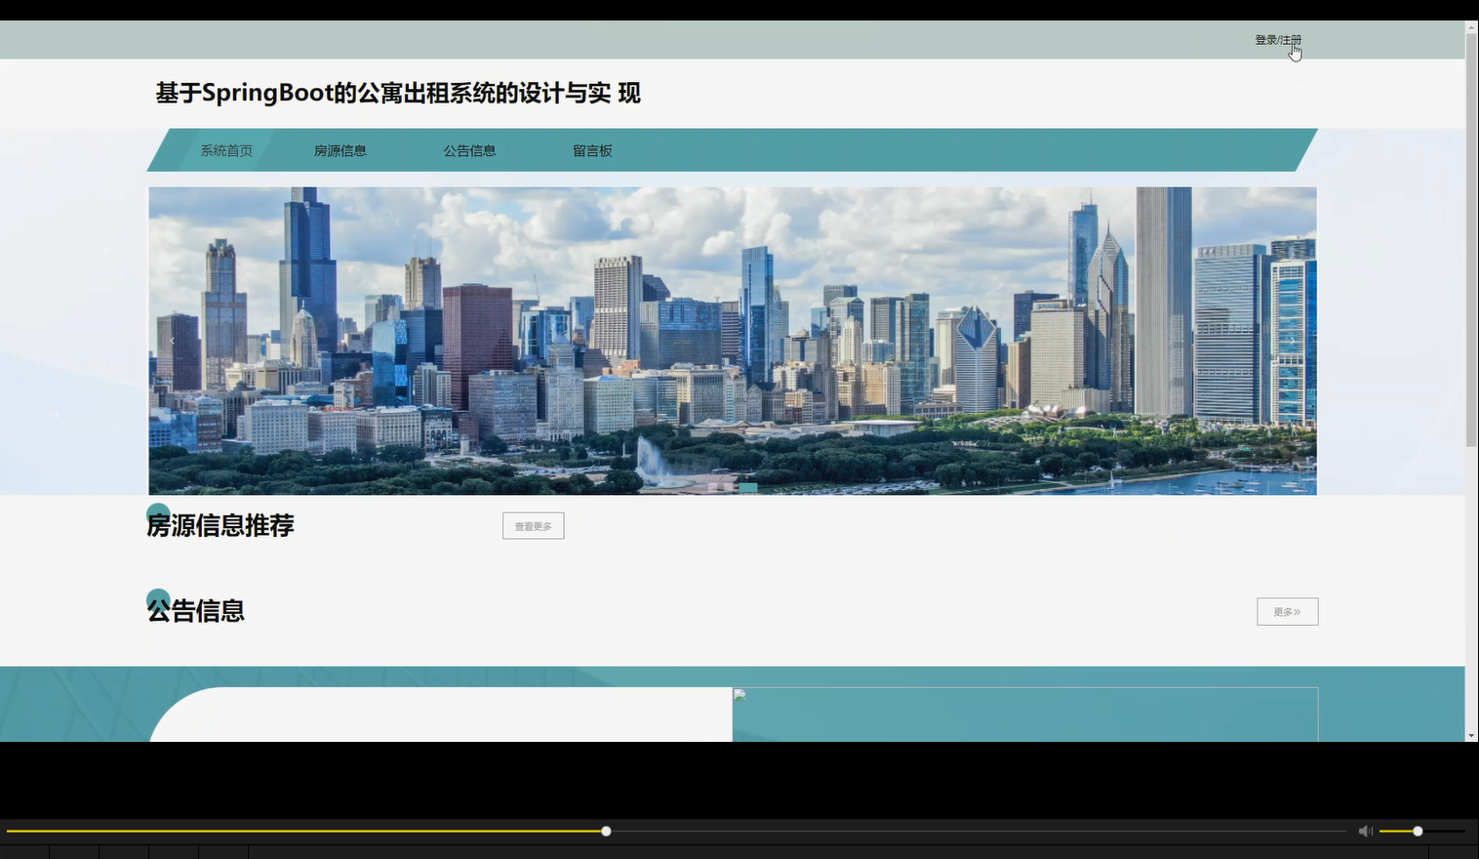This screenshot has width=1479, height=859.
Task: Click the left arrow on the carousel
Action: (172, 340)
